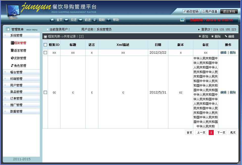Expand the 菜品管理 menu section
Viewport: 242px width, 165px height.
(21, 92)
